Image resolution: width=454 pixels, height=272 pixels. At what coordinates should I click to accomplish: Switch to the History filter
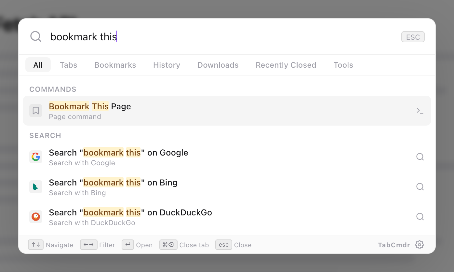click(167, 65)
